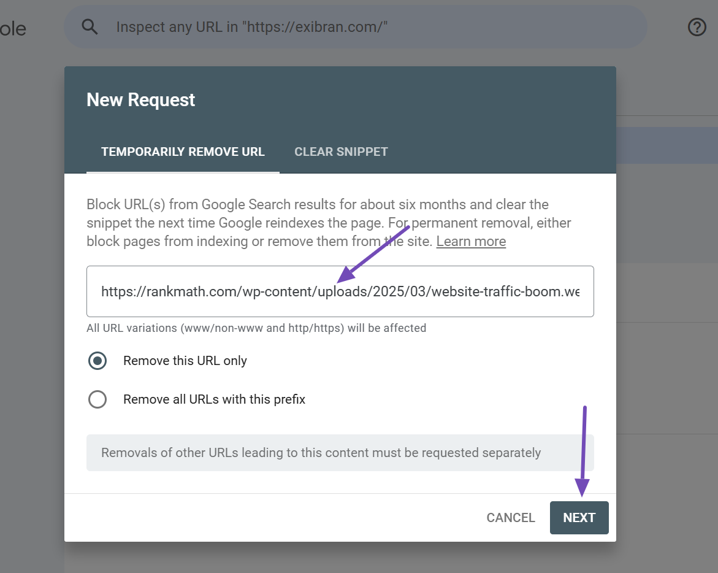Click the New Request dialog title
Screen dimensions: 718x573
[x=141, y=100]
